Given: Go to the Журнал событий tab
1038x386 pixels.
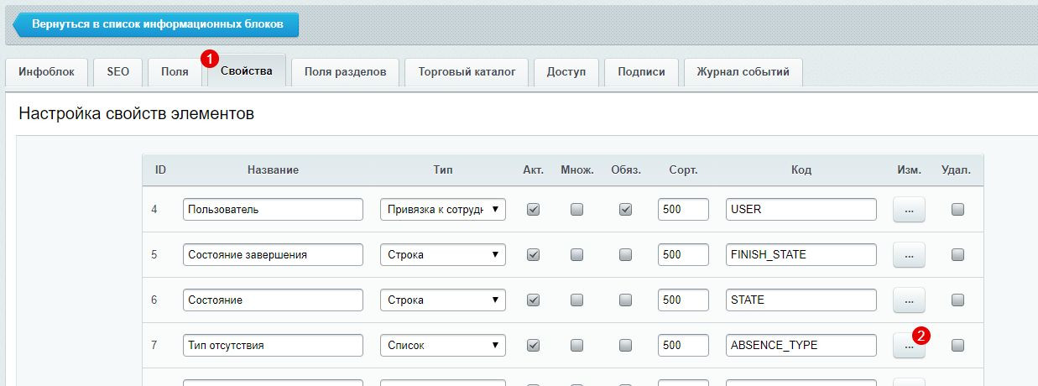Looking at the screenshot, I should (743, 72).
